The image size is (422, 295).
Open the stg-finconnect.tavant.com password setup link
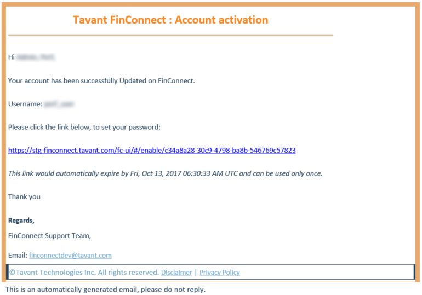point(152,150)
